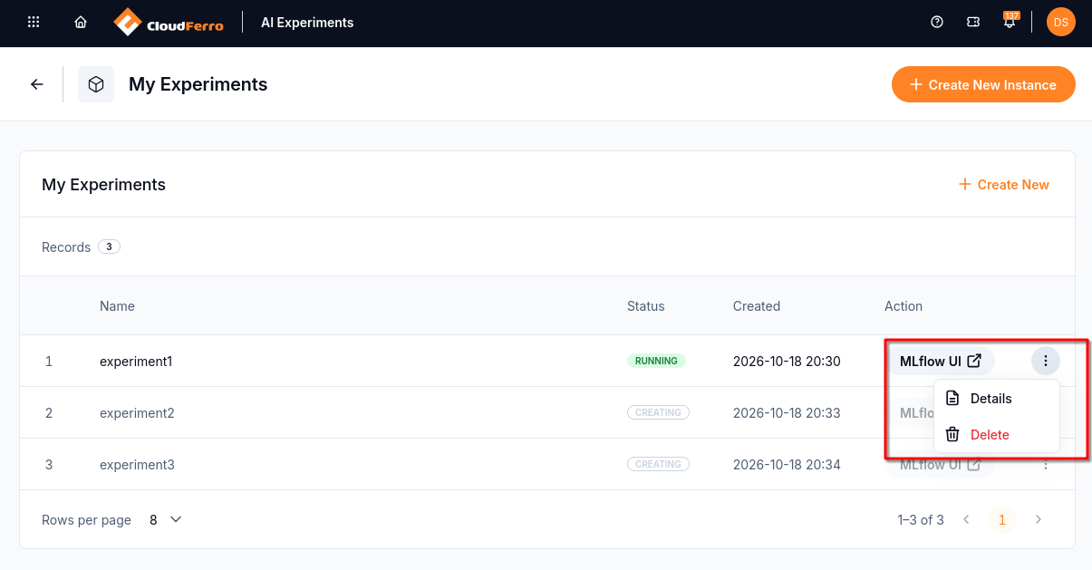Open MLflow UI for experiment1
Viewport: 1092px width, 570px height.
point(941,362)
